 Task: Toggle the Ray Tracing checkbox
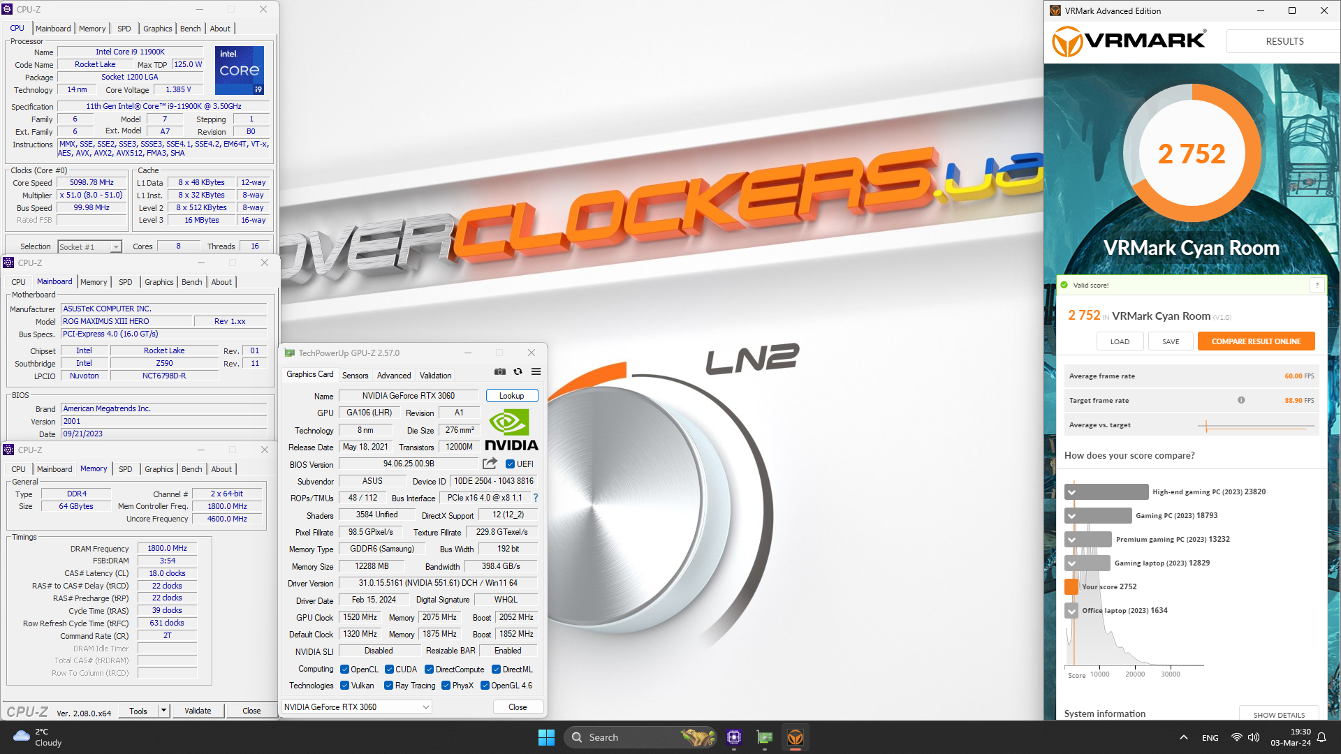(388, 686)
